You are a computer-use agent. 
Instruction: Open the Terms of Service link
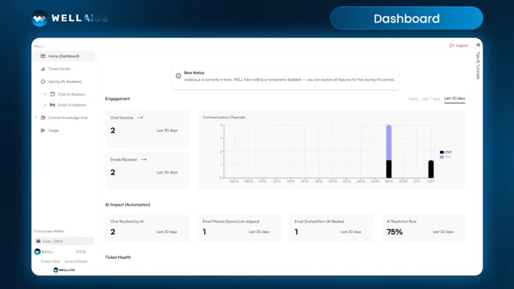point(76,261)
